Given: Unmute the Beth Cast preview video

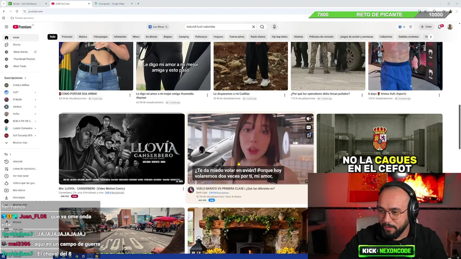Looking at the screenshot, I should pyautogui.click(x=309, y=119).
